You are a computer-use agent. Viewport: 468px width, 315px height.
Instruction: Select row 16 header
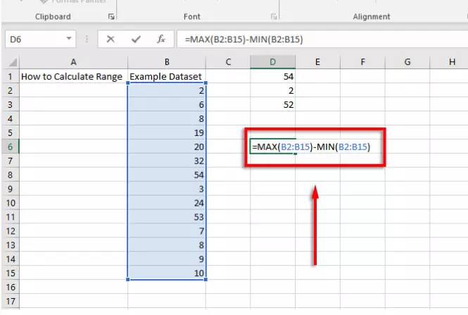click(x=11, y=288)
